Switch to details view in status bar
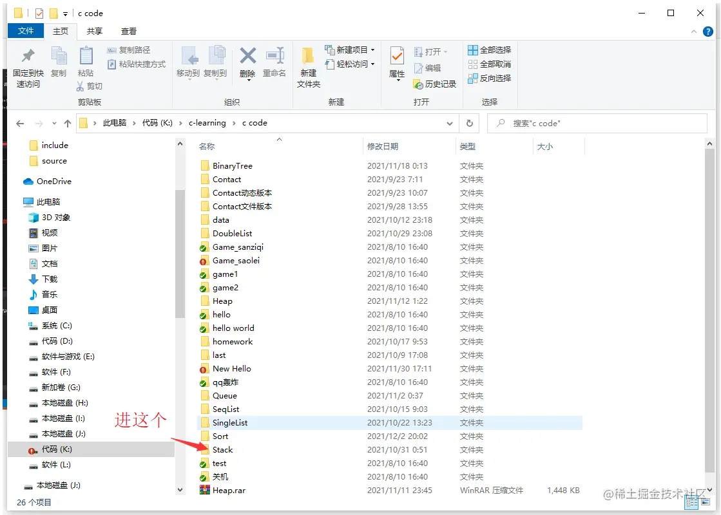The width and height of the screenshot is (721, 515). click(691, 503)
